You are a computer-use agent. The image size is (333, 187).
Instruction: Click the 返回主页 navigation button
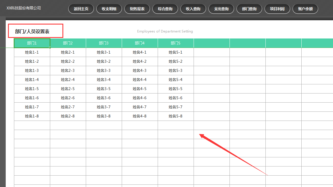pyautogui.click(x=81, y=9)
